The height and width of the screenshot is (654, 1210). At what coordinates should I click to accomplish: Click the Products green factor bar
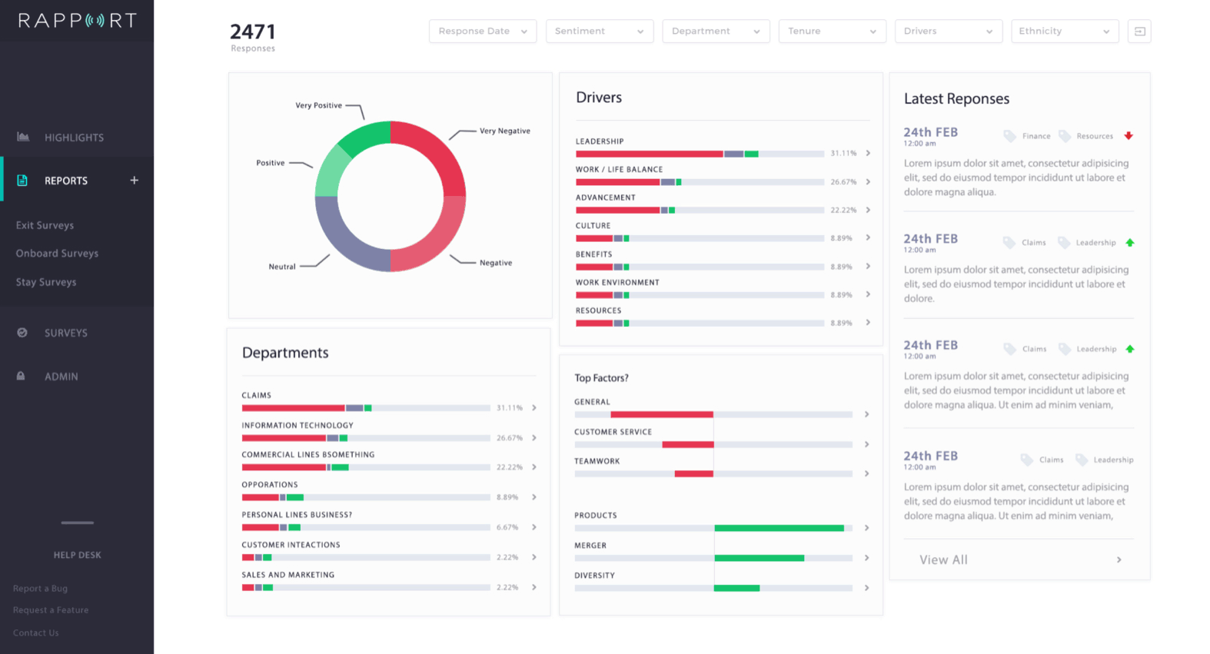(778, 528)
